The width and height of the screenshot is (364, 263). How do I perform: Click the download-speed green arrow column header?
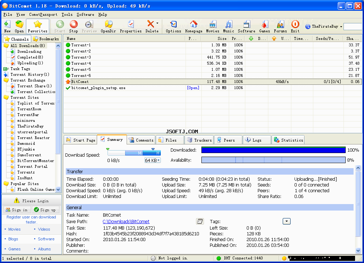point(251,38)
